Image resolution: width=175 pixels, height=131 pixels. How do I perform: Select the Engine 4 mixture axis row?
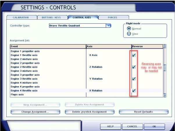tap(86, 83)
